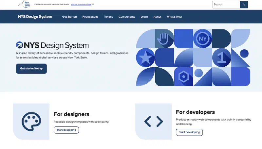Open the Foundations menu item
This screenshot has width=262, height=149.
(x=90, y=17)
